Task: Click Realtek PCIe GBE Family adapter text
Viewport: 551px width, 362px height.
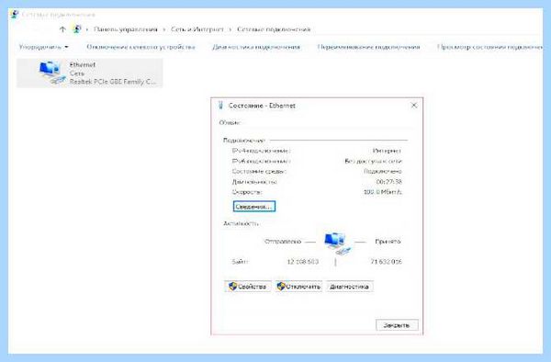Action: 112,82
